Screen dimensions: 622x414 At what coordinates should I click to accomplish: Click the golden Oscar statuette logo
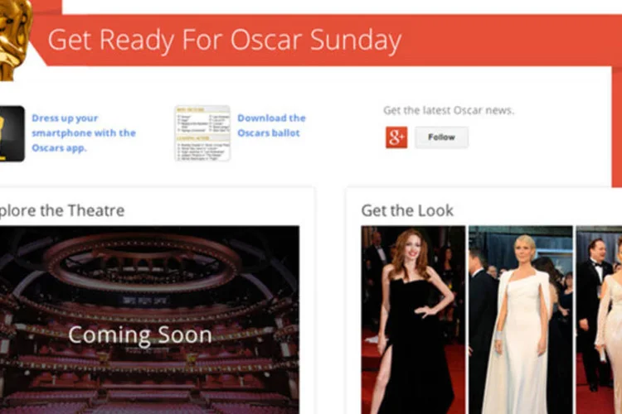(15, 40)
